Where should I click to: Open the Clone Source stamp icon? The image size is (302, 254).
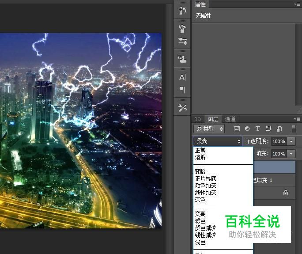[182, 59]
